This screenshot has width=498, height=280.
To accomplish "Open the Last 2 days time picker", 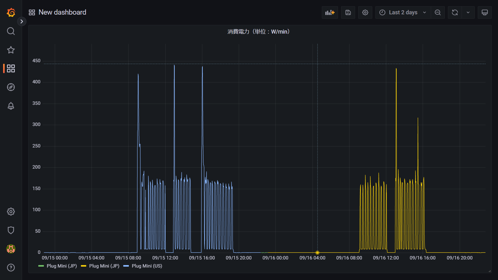I will point(403,12).
